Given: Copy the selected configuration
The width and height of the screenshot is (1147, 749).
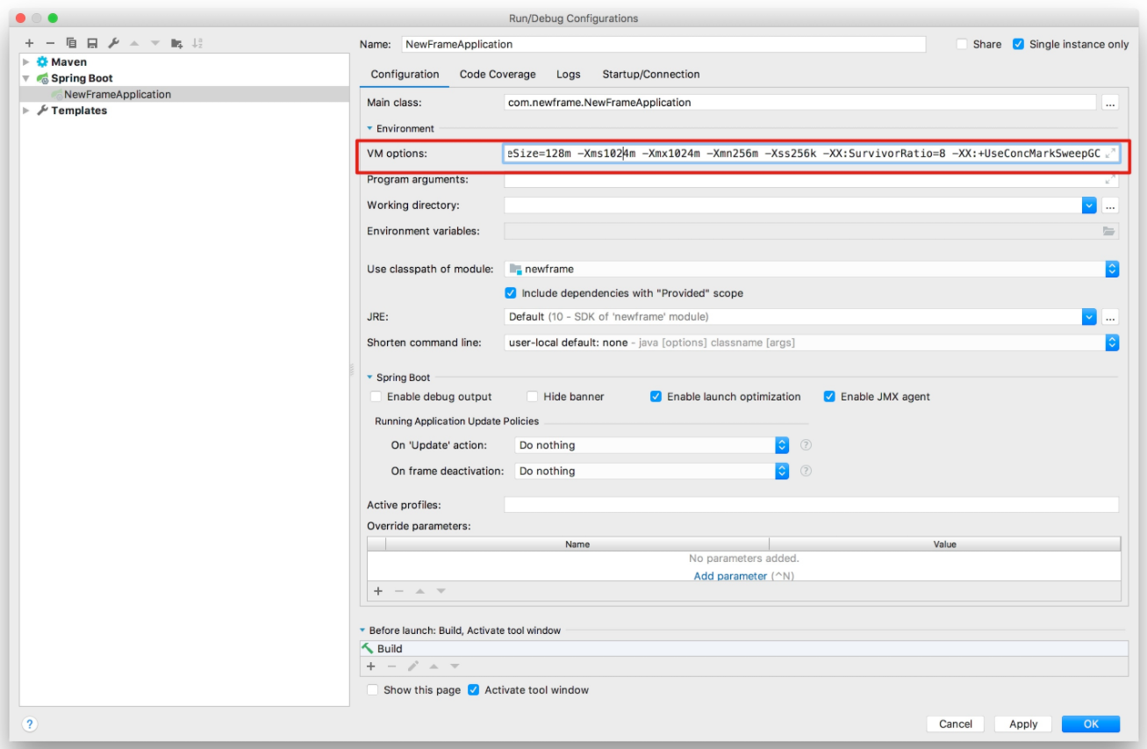Looking at the screenshot, I should (x=71, y=43).
